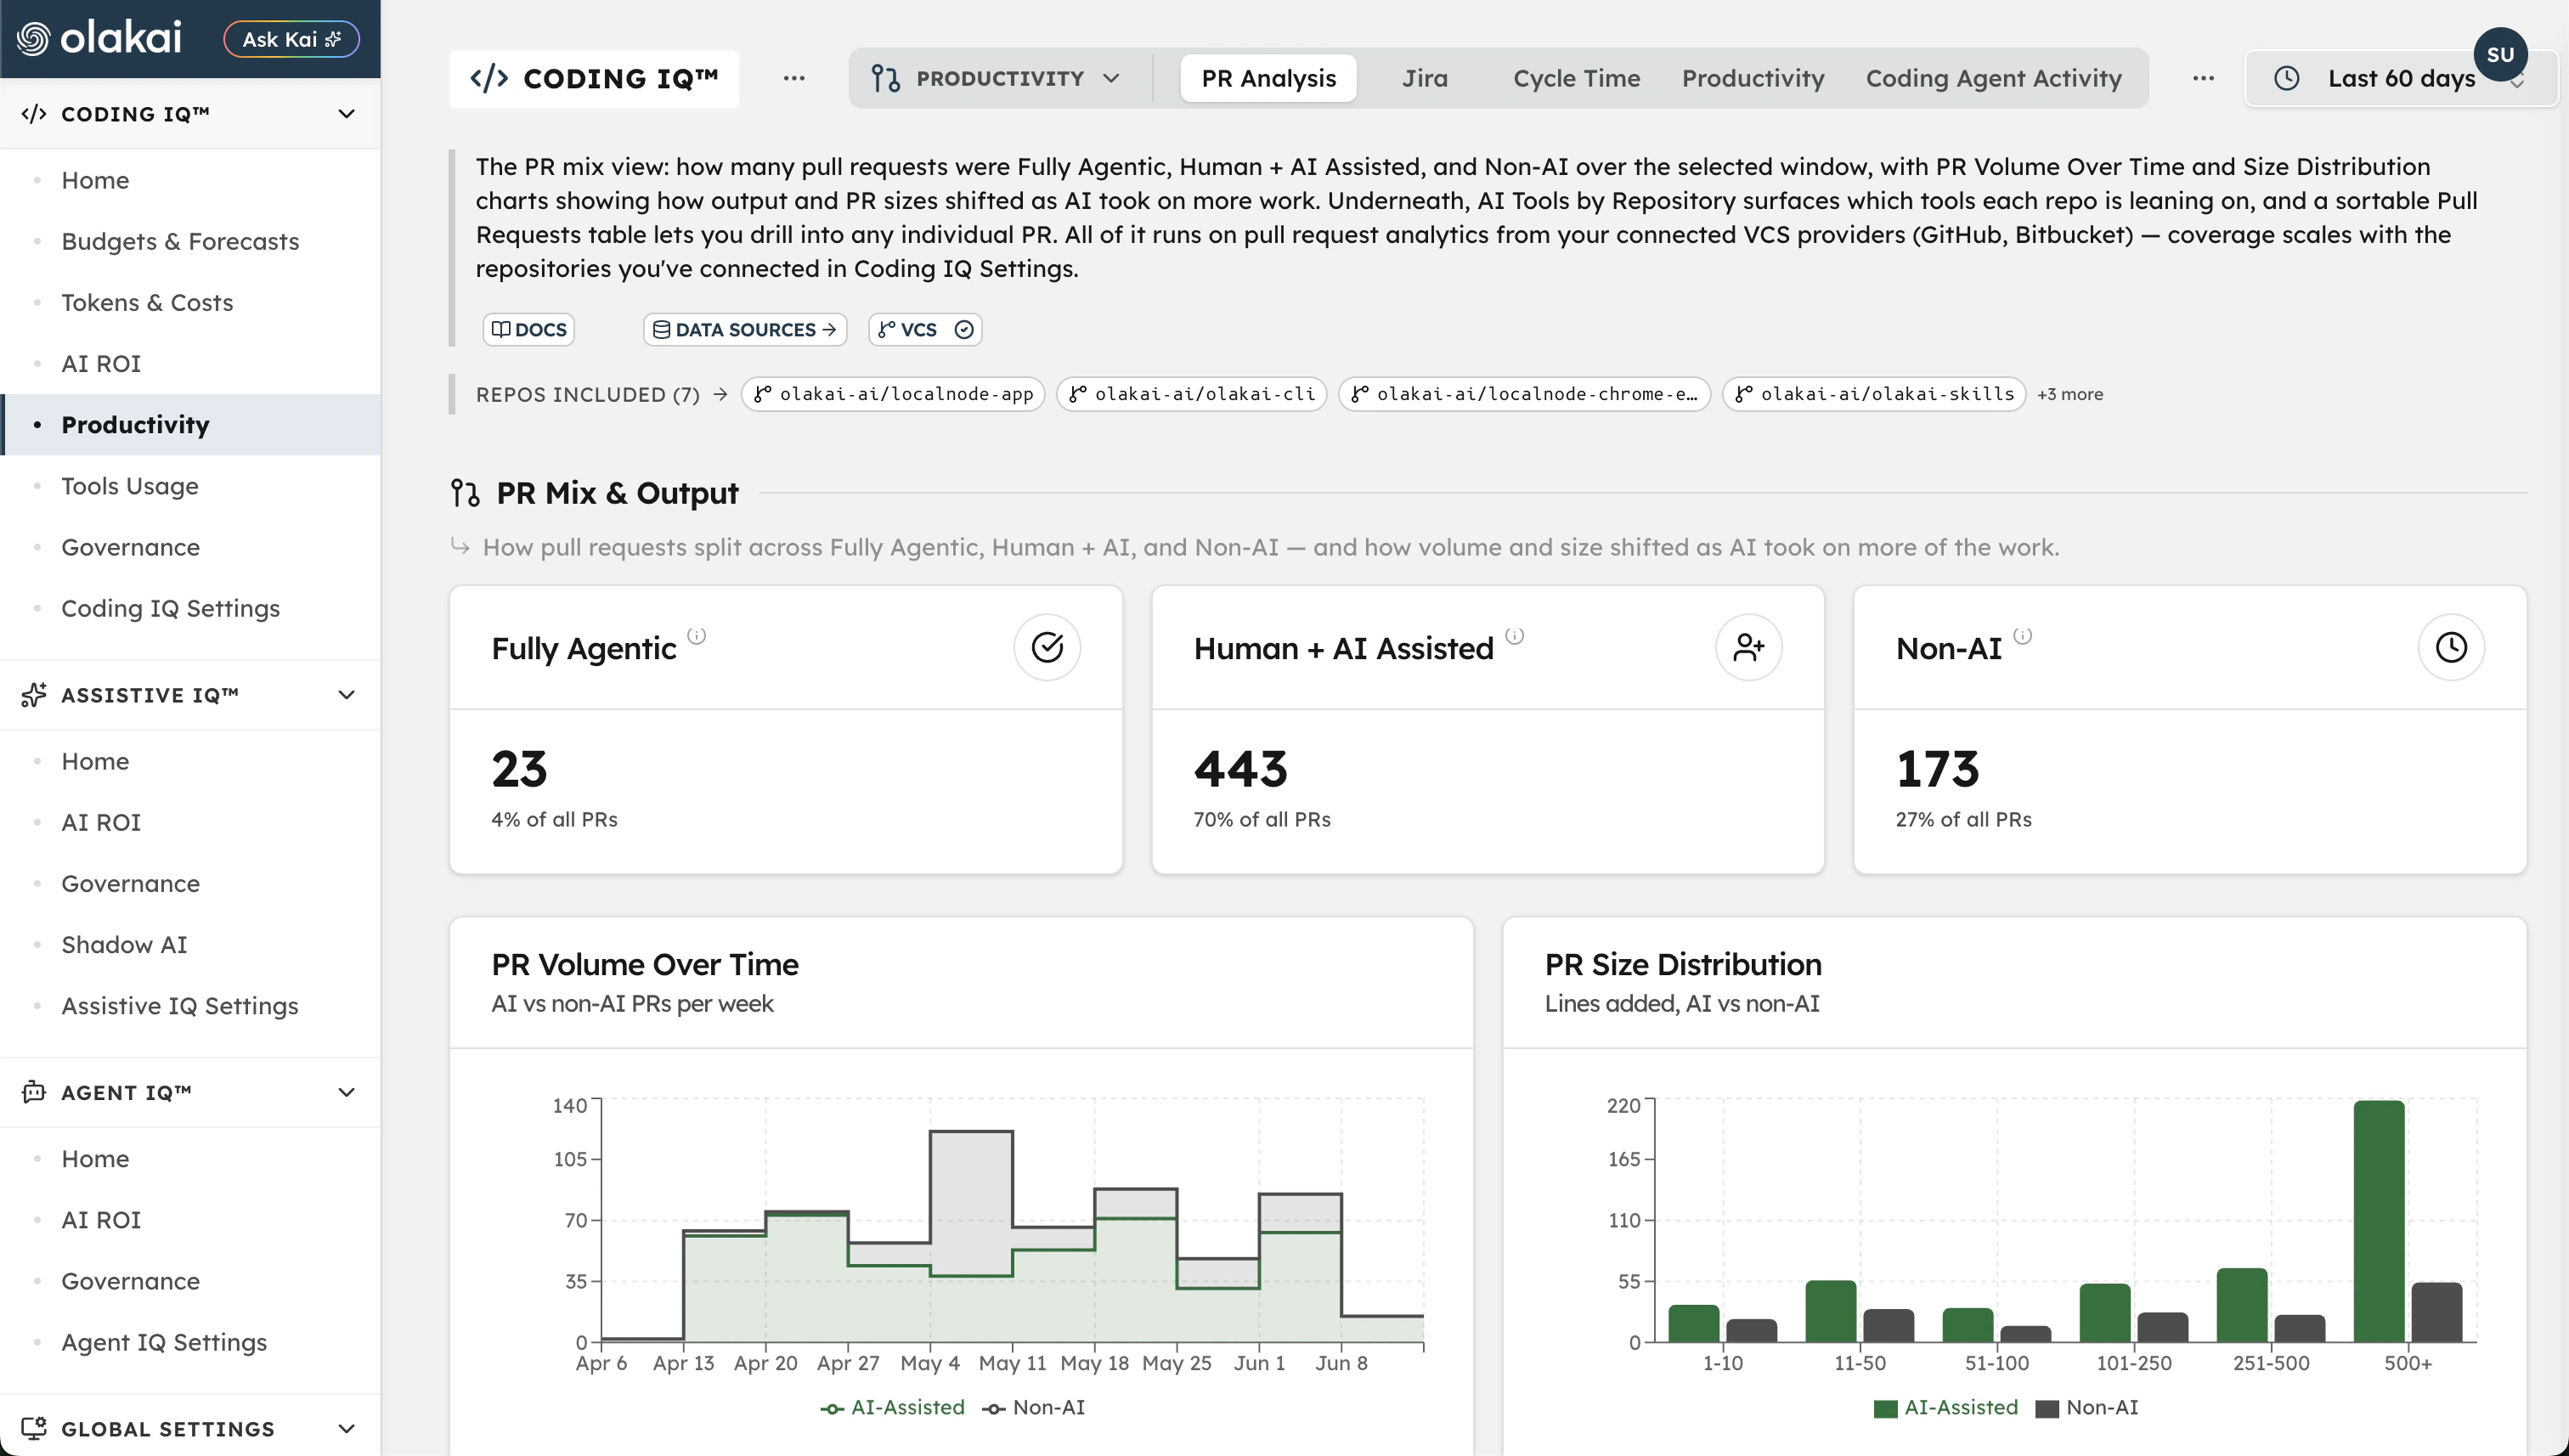Select the olakai-ai/olakai-cli repo chip

[x=1192, y=394]
